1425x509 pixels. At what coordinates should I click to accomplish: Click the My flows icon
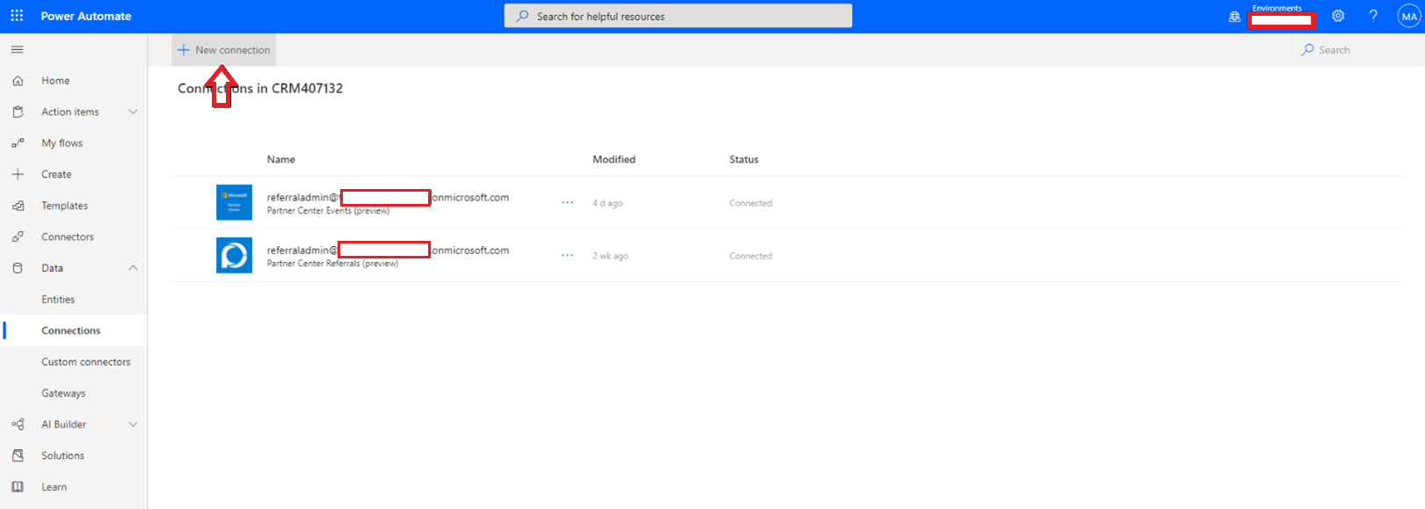(18, 143)
